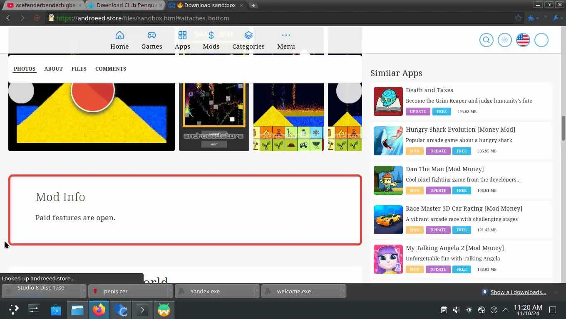Open the Apps grid icon
This screenshot has height=319, width=566.
182,35
